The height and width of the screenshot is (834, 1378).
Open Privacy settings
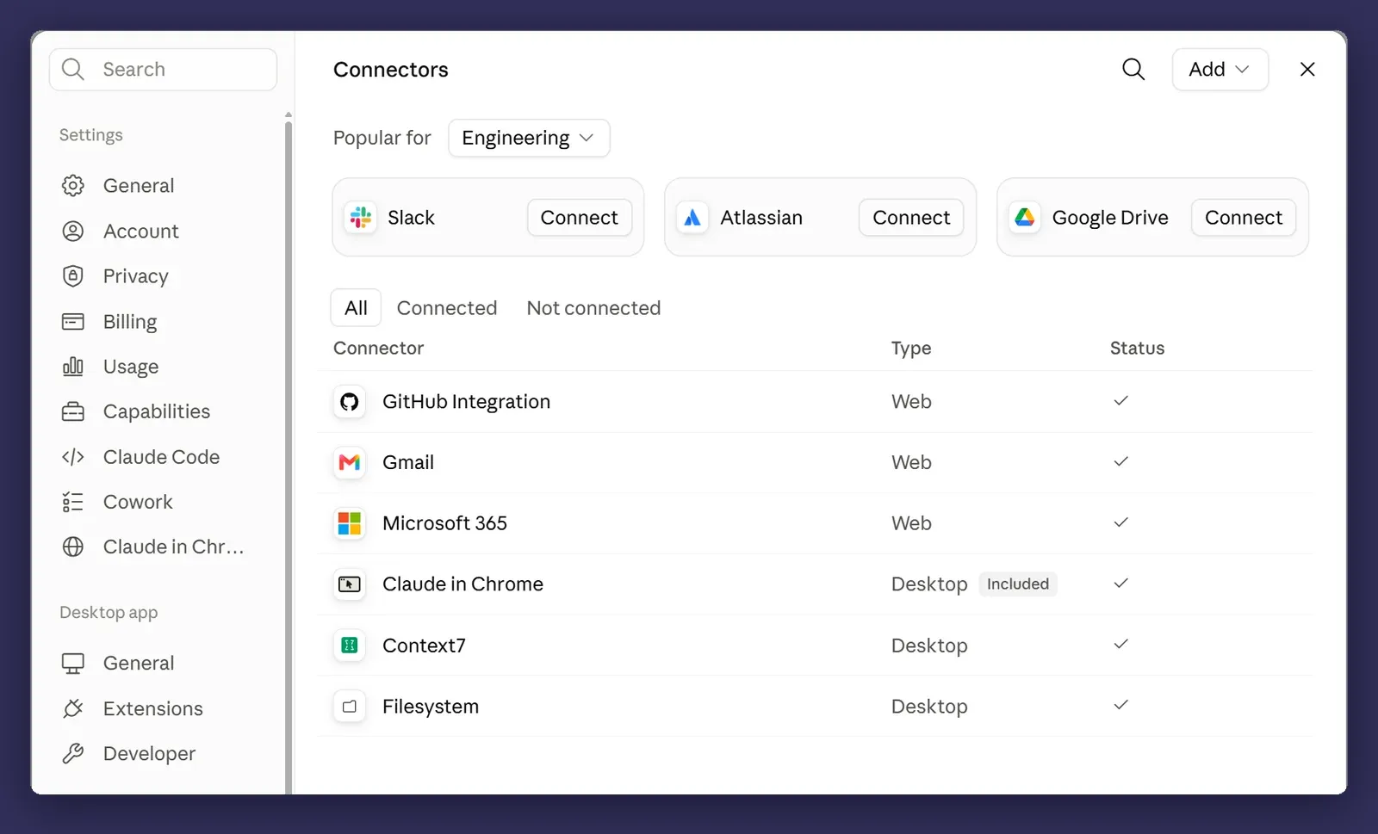tap(135, 276)
